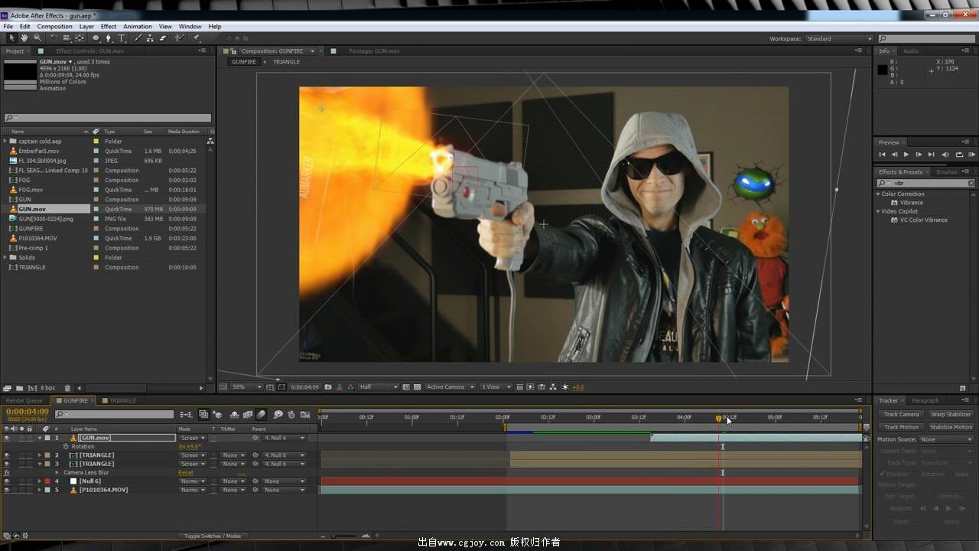This screenshot has height=551, width=979.
Task: Click the Stabilize Motion button
Action: (x=951, y=428)
